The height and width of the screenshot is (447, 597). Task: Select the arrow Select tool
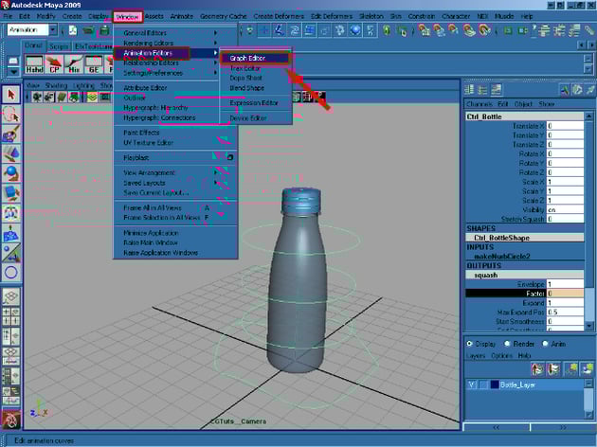click(x=10, y=95)
